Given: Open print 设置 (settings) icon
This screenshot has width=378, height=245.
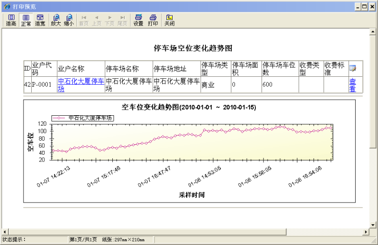Looking at the screenshot, I should click(x=138, y=20).
